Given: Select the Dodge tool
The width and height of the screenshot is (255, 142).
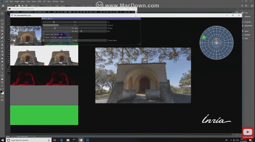Looking at the screenshot, I should pos(2,62).
